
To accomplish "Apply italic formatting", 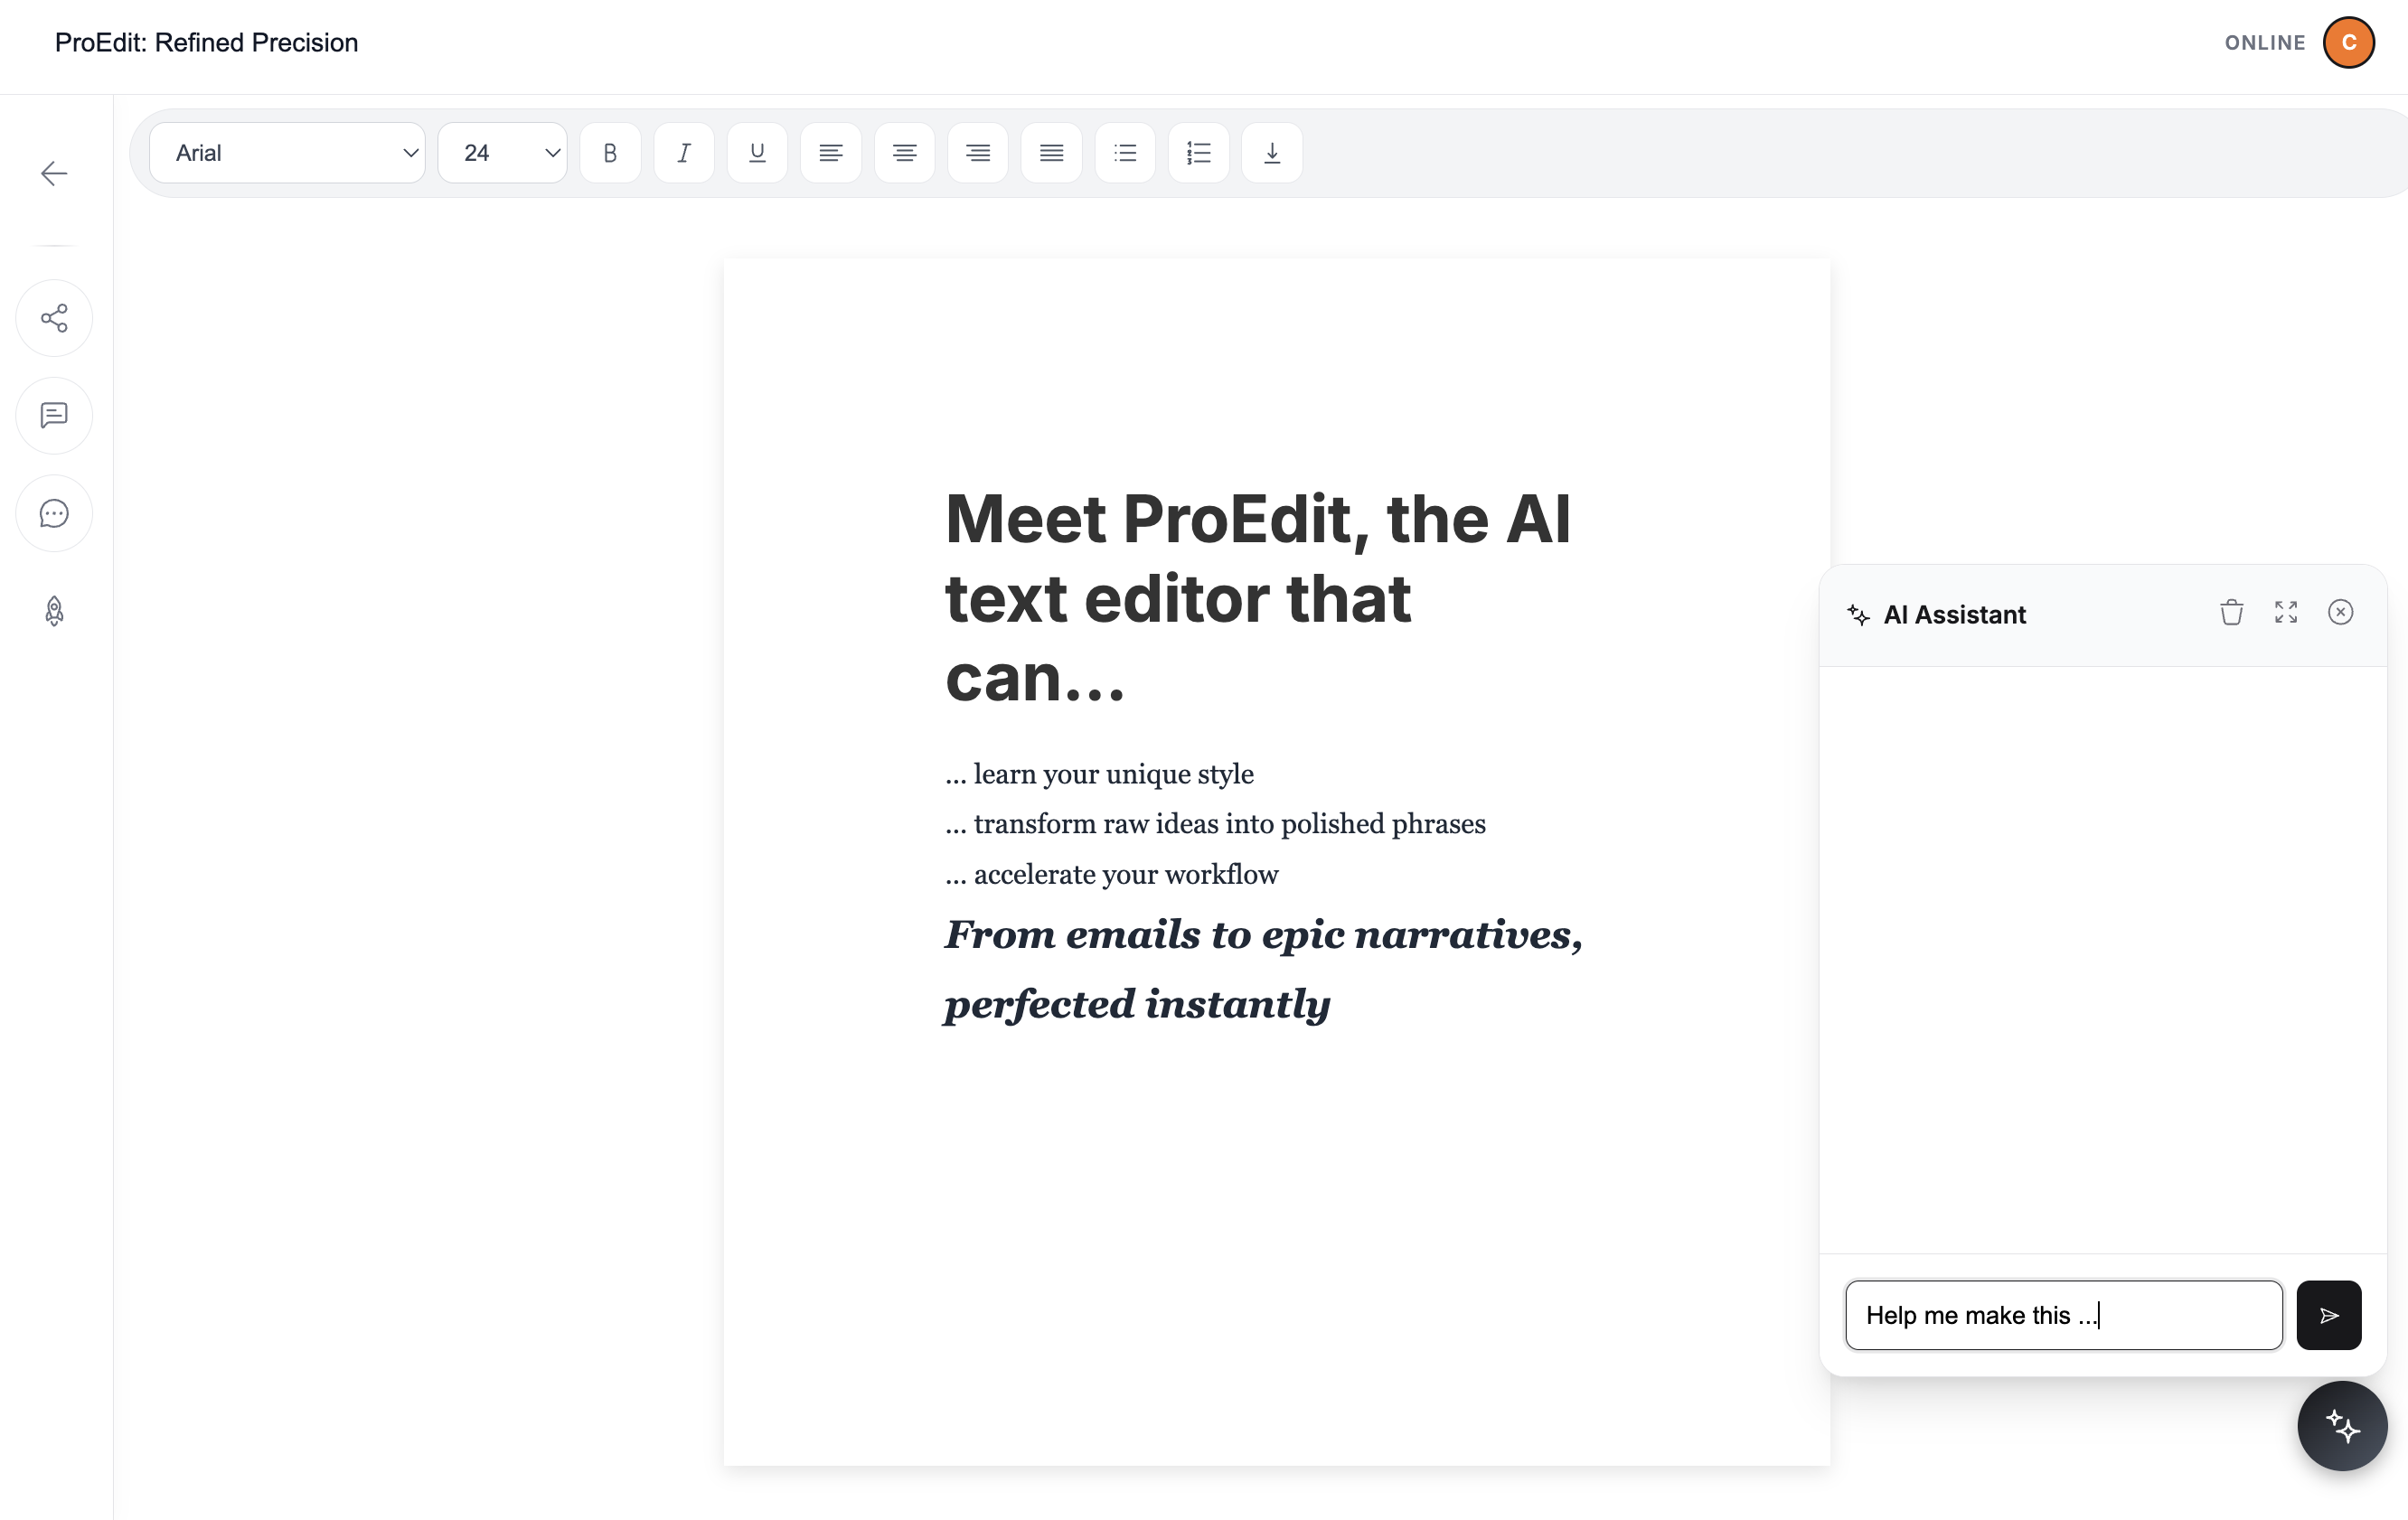I will click(x=684, y=152).
